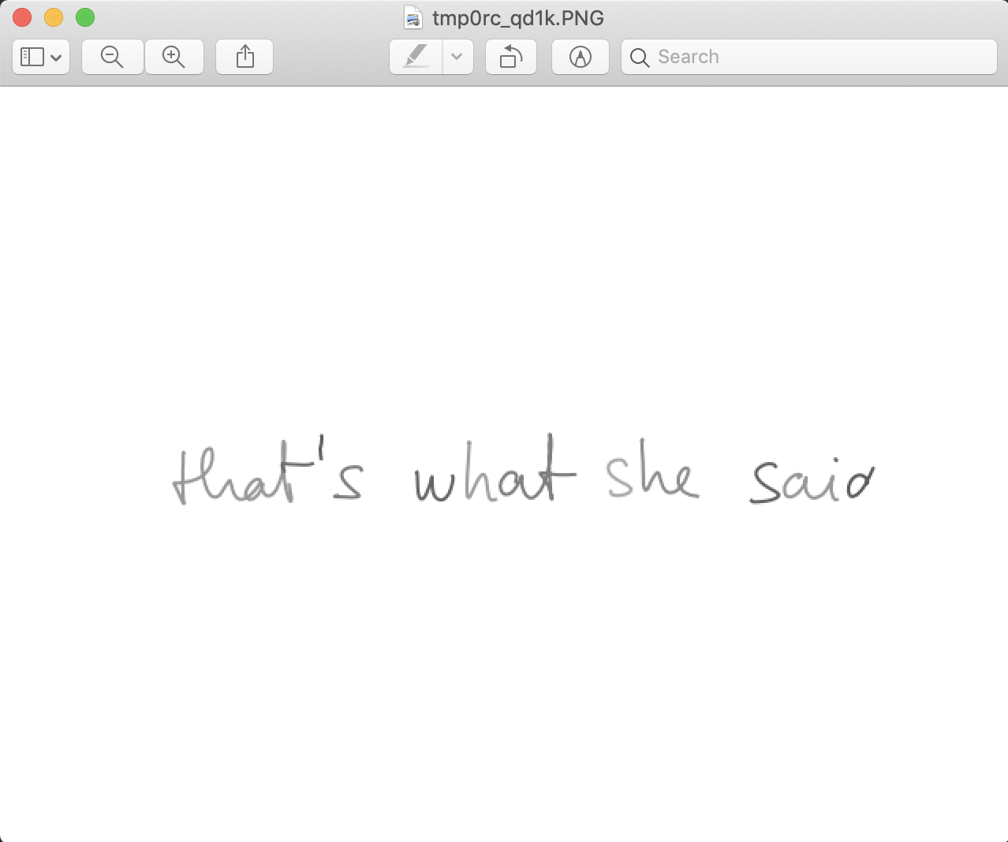Click the window title tmp0rc_qd1k.PNG
Viewport: 1008px width, 842px height.
[518, 17]
